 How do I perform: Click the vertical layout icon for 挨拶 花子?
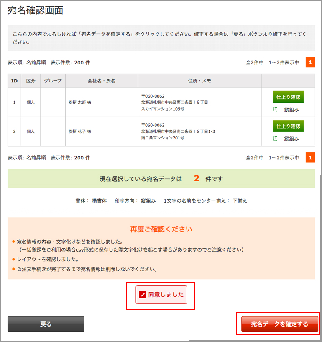tap(275, 139)
